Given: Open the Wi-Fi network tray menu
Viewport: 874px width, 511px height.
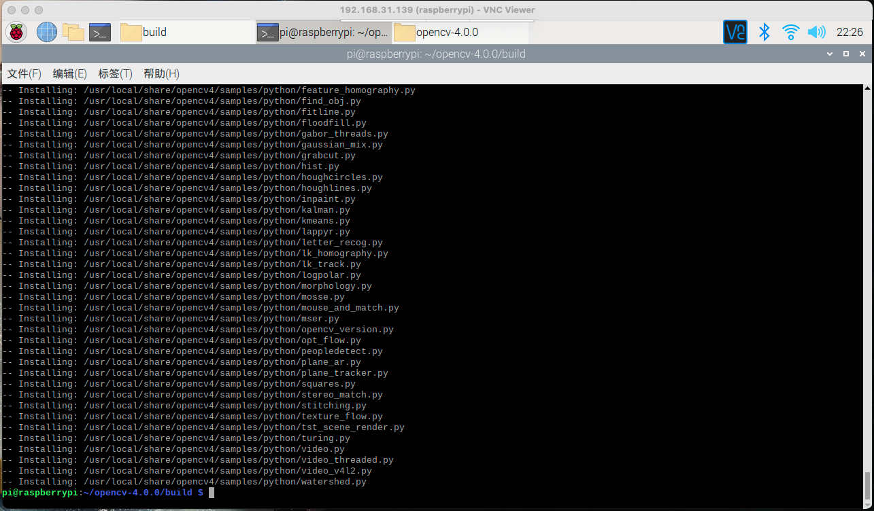Looking at the screenshot, I should pos(790,32).
